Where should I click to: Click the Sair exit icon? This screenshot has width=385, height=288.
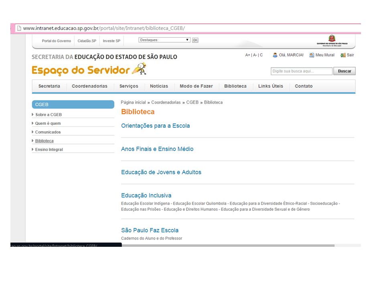point(343,55)
